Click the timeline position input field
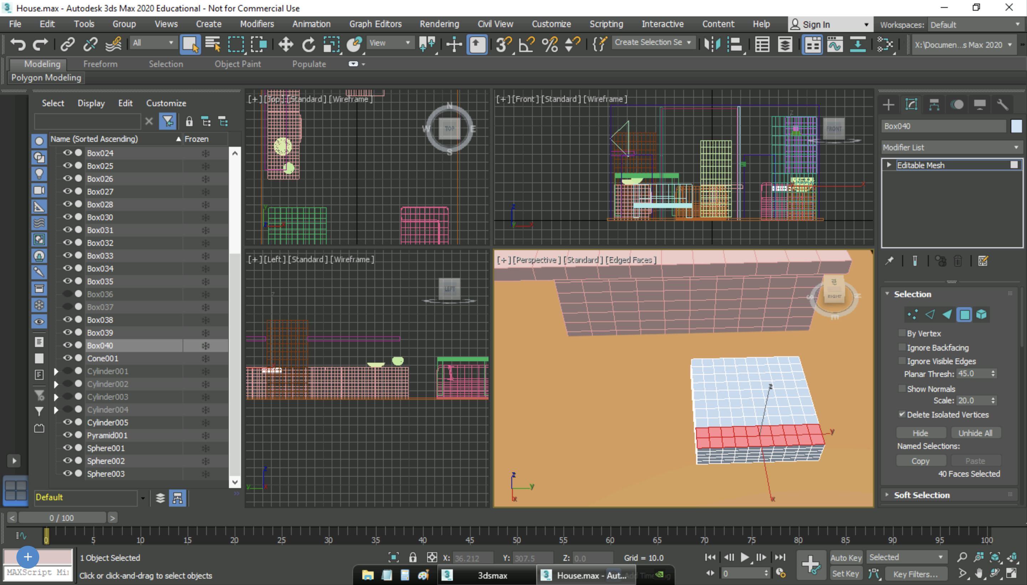The height and width of the screenshot is (585, 1027). 61,518
